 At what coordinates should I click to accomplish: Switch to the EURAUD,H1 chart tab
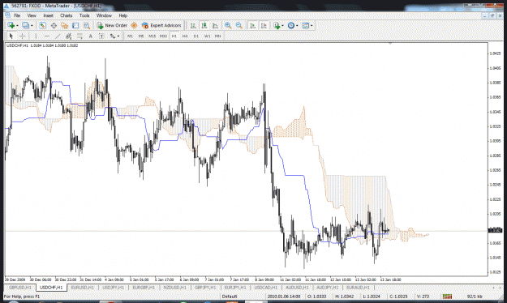(358, 287)
